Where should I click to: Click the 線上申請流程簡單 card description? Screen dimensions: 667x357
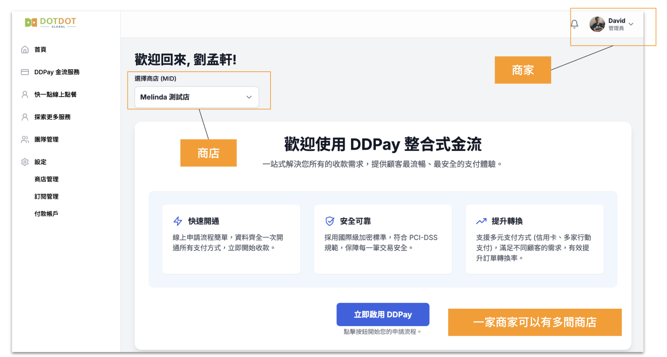228,243
